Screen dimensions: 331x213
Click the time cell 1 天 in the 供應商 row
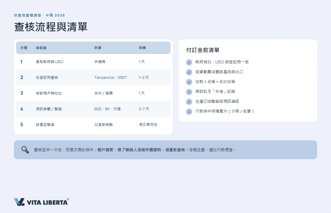pos(142,62)
